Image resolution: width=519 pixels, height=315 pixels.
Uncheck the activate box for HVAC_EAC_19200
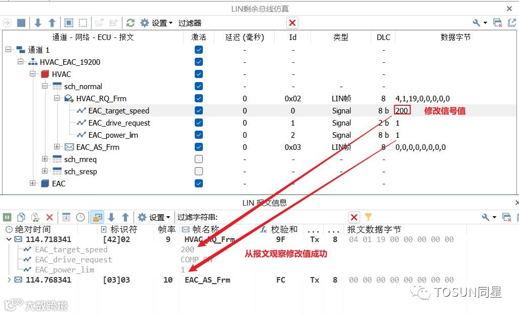click(x=199, y=62)
